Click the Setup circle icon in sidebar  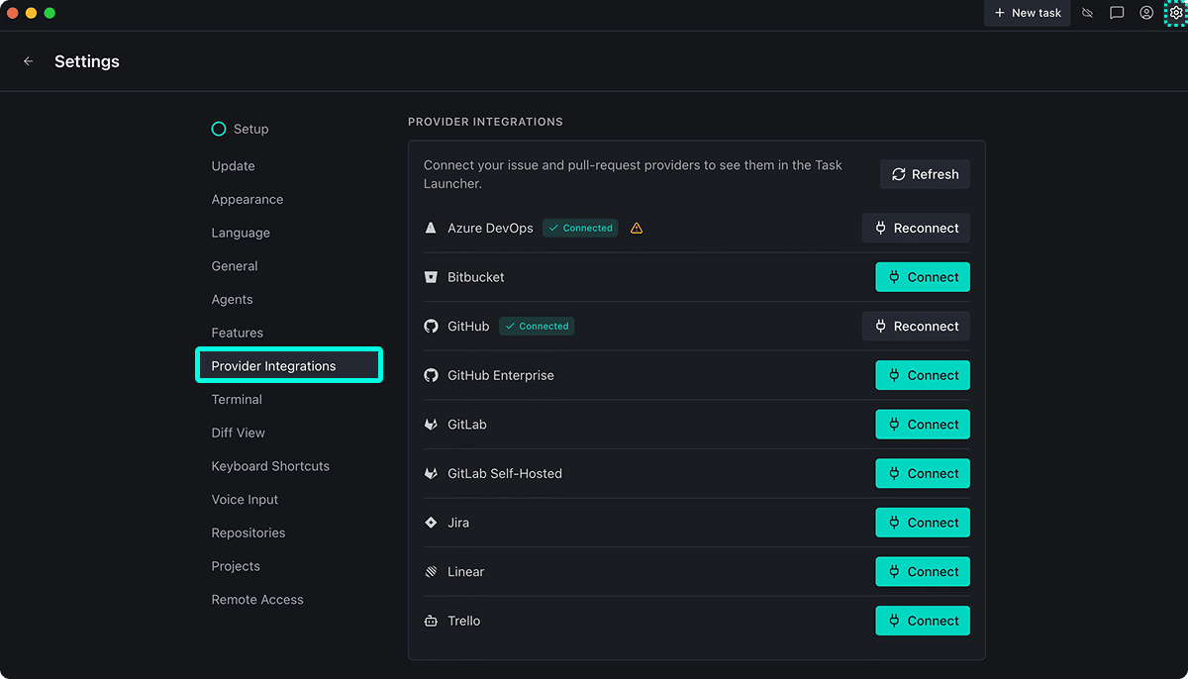coord(219,129)
